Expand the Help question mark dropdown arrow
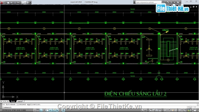The height and width of the screenshot is (112, 199). pyautogui.click(x=180, y=2)
